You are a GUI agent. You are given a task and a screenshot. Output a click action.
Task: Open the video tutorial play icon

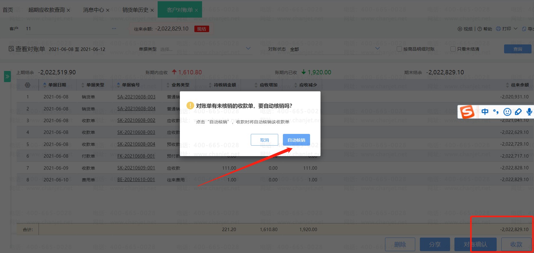point(460,29)
